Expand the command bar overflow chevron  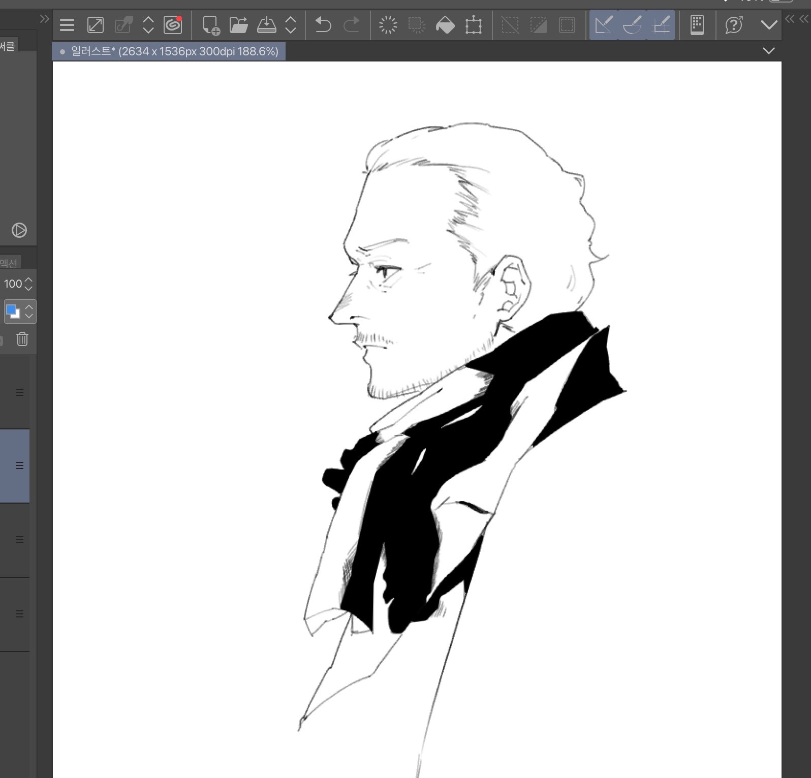(x=769, y=25)
